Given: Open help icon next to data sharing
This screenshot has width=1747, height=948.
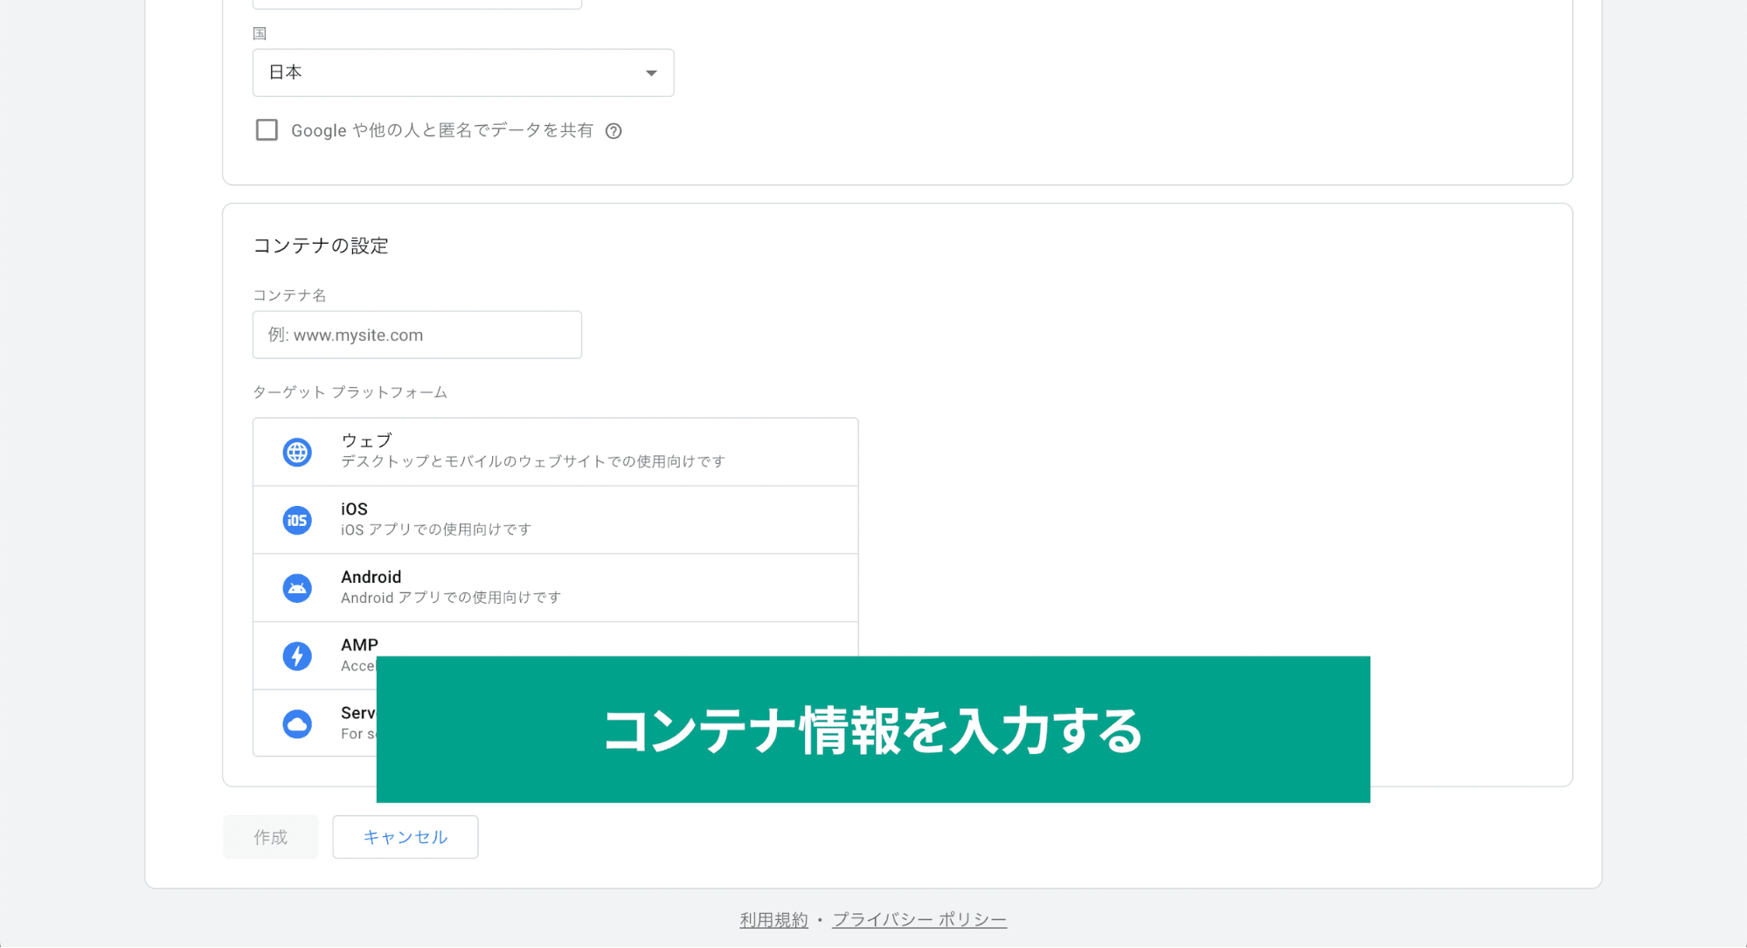Looking at the screenshot, I should (614, 131).
